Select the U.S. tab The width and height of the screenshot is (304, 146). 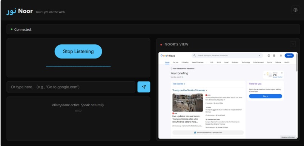point(212,62)
